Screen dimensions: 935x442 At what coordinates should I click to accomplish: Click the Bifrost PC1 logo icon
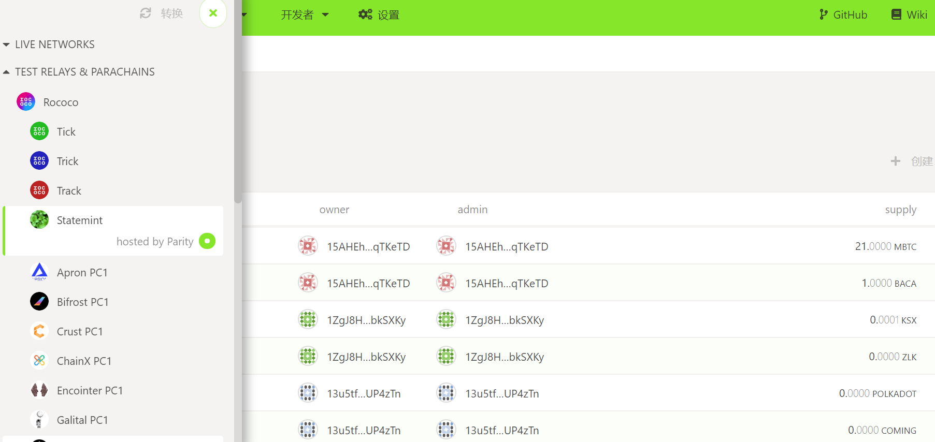(39, 302)
